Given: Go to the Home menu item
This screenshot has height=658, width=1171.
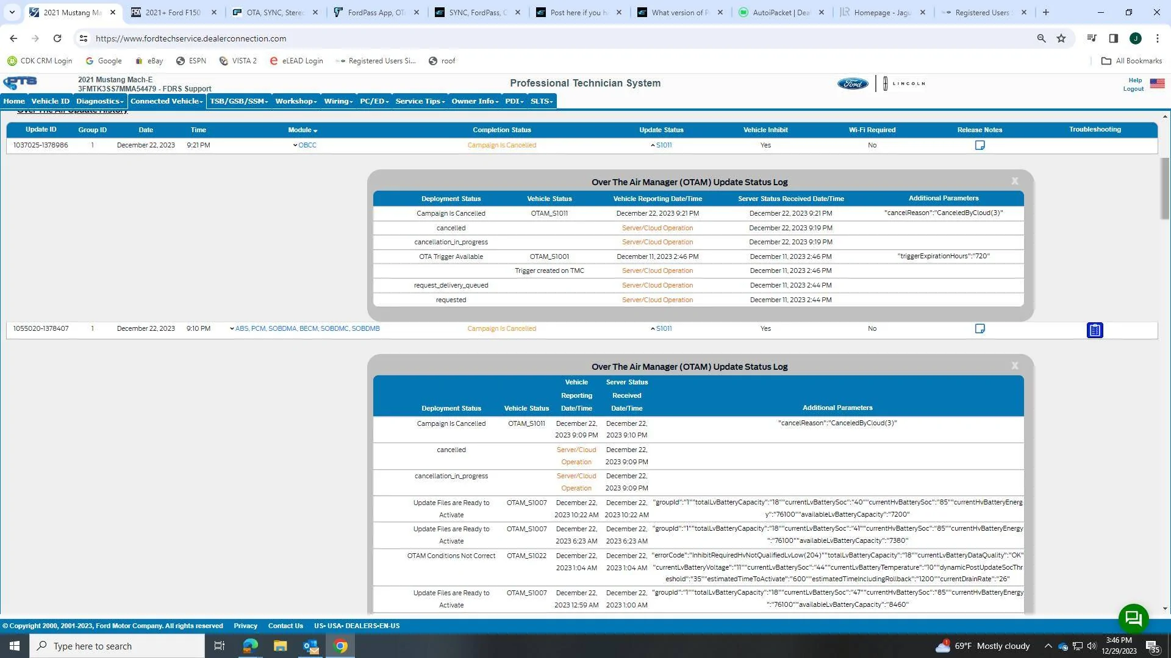Looking at the screenshot, I should (x=14, y=101).
